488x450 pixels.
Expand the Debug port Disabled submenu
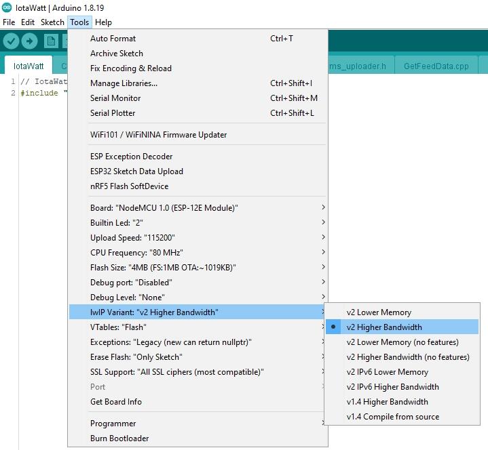point(198,283)
